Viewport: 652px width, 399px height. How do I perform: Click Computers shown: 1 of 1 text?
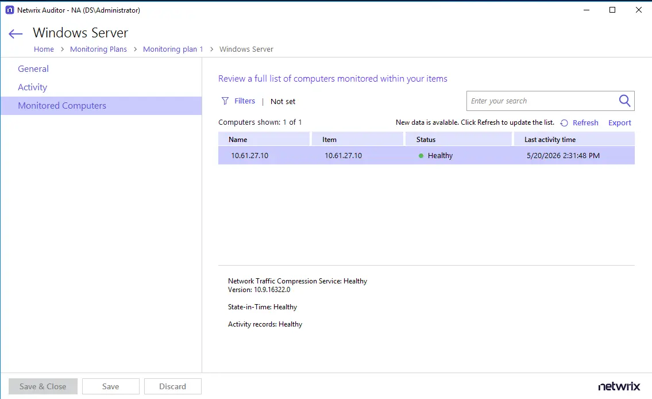(x=260, y=122)
